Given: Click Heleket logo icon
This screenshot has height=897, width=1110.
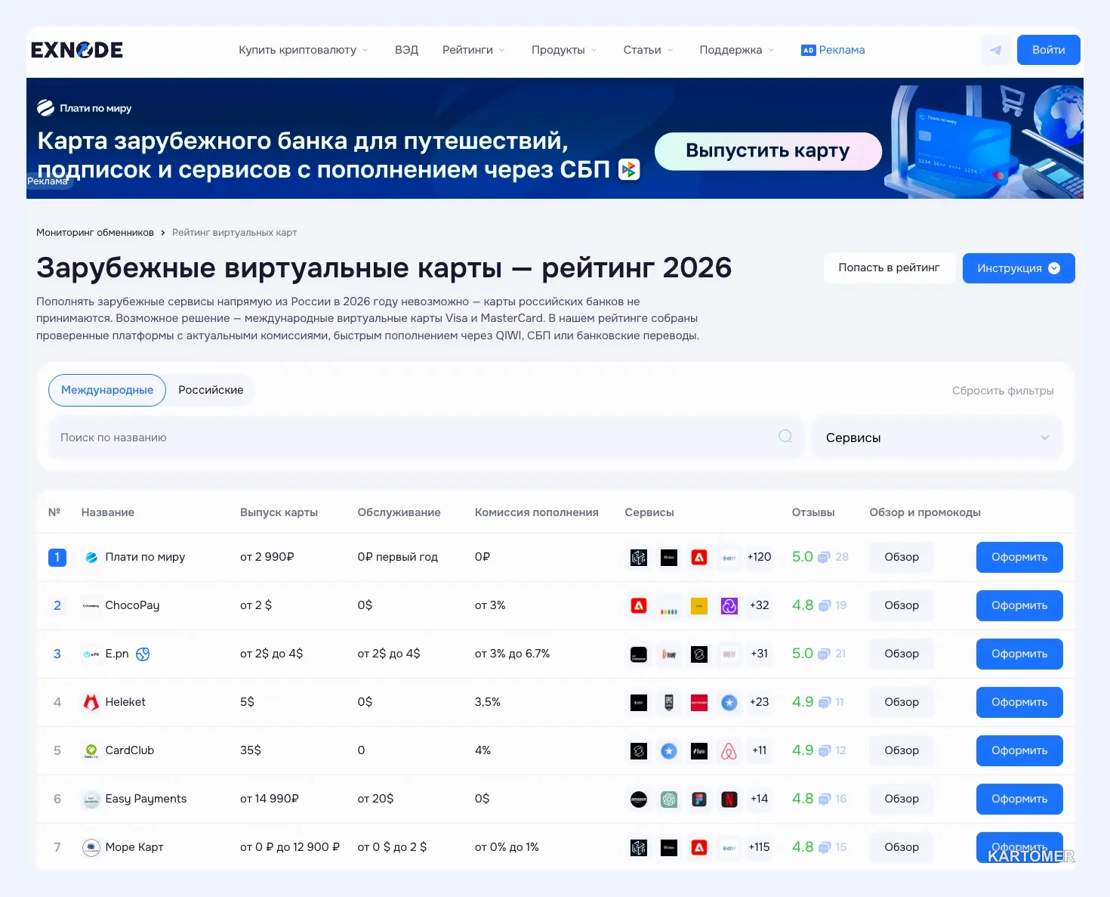Looking at the screenshot, I should (x=91, y=702).
